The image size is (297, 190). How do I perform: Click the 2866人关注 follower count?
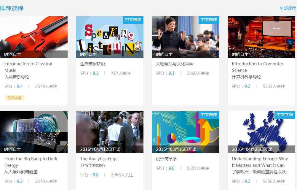[x=198, y=73]
